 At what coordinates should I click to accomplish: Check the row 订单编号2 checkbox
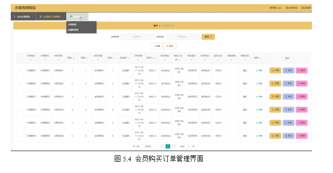20,84
